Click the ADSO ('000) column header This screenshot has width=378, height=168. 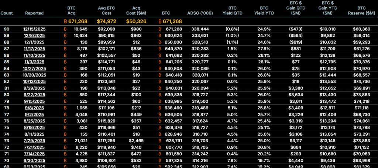click(200, 13)
